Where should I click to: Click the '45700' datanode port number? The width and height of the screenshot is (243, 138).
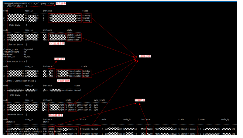point(51,134)
